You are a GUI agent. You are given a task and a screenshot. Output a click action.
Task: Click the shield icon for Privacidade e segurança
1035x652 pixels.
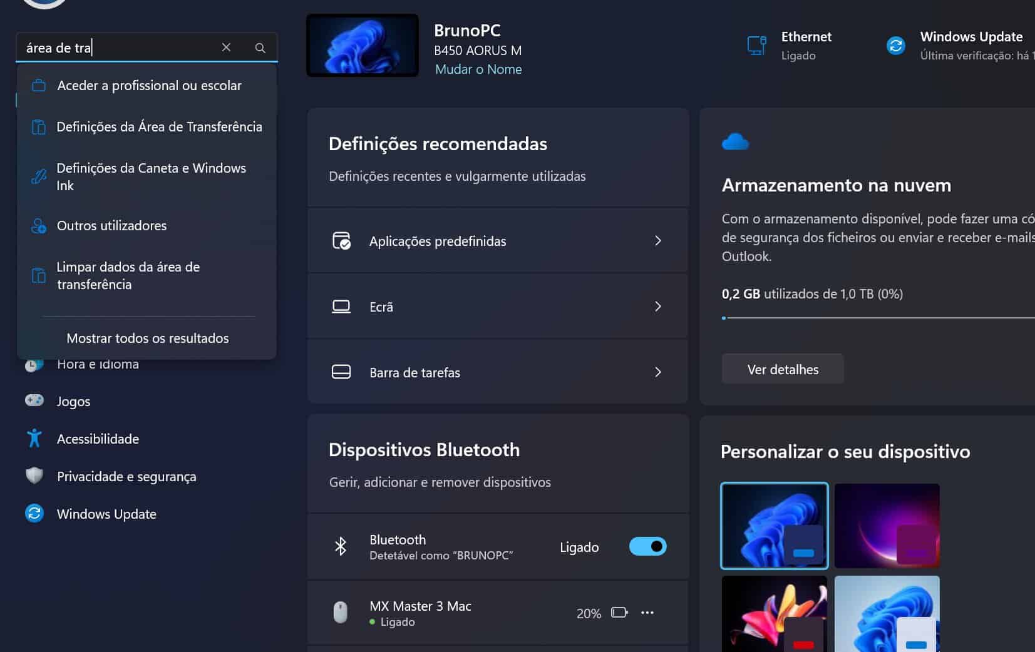(34, 476)
